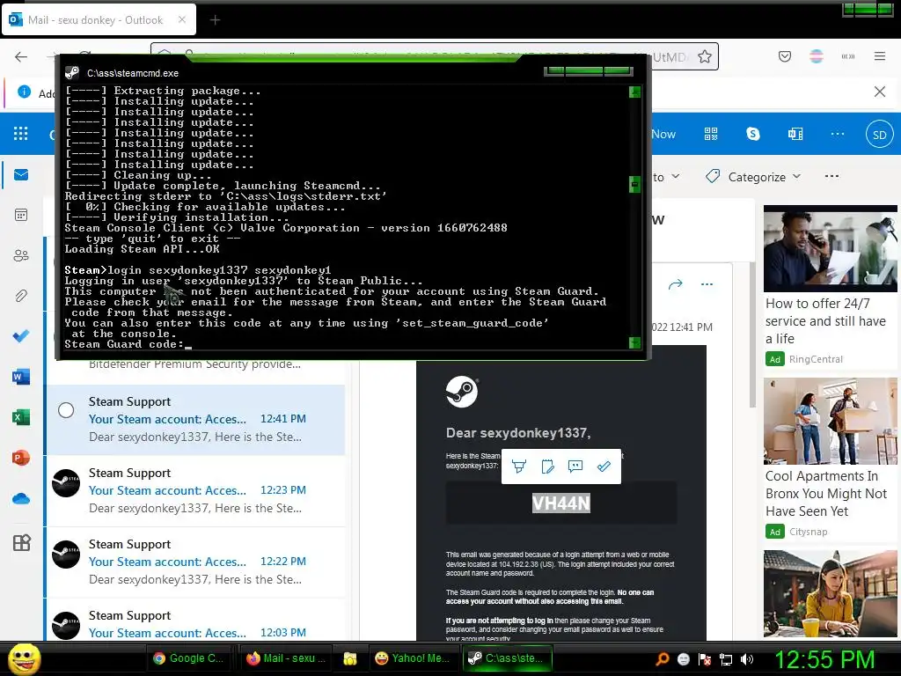The height and width of the screenshot is (676, 901).
Task: Open Calendar in Outlook sidebar
Action: 21,215
